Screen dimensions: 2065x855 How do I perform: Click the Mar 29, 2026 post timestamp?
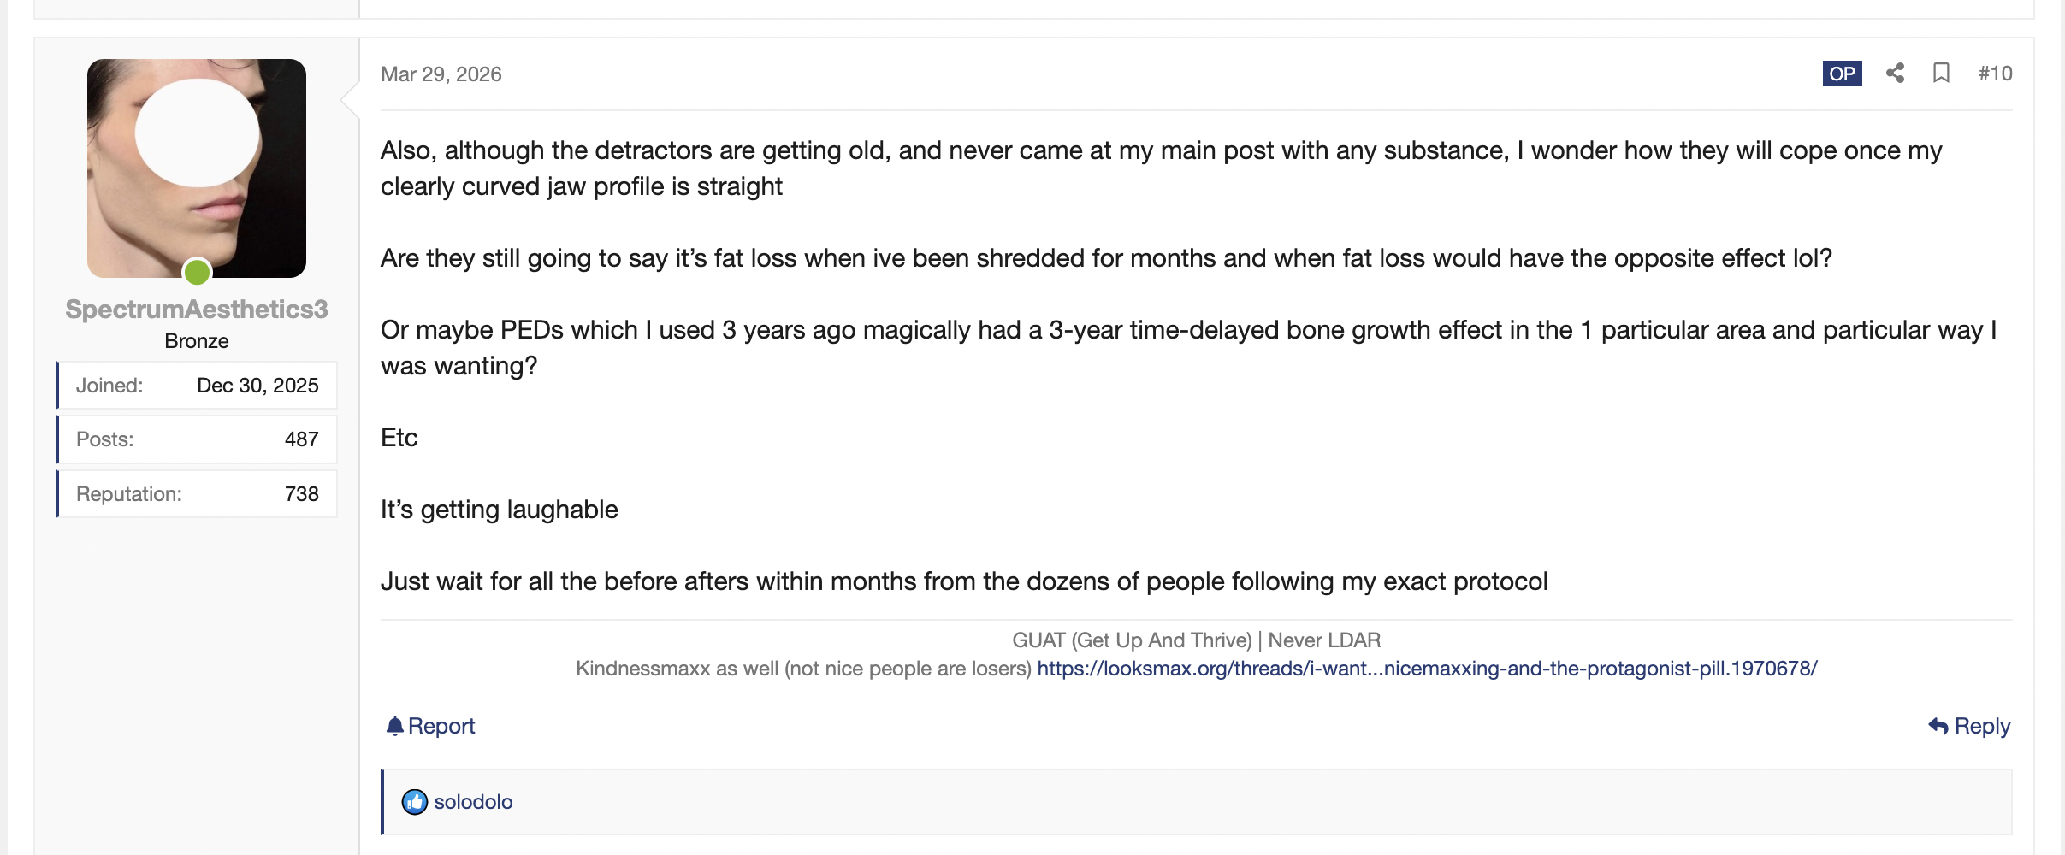(x=441, y=74)
